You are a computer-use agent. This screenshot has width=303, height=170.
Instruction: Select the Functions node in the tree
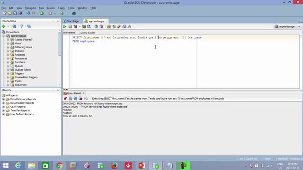(20, 62)
